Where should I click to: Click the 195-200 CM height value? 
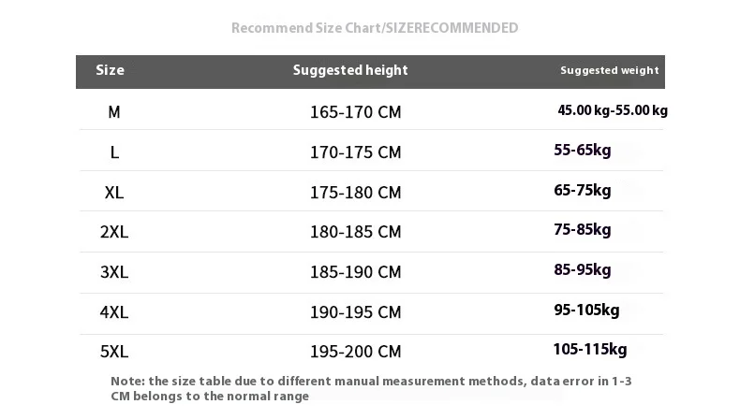[355, 353]
